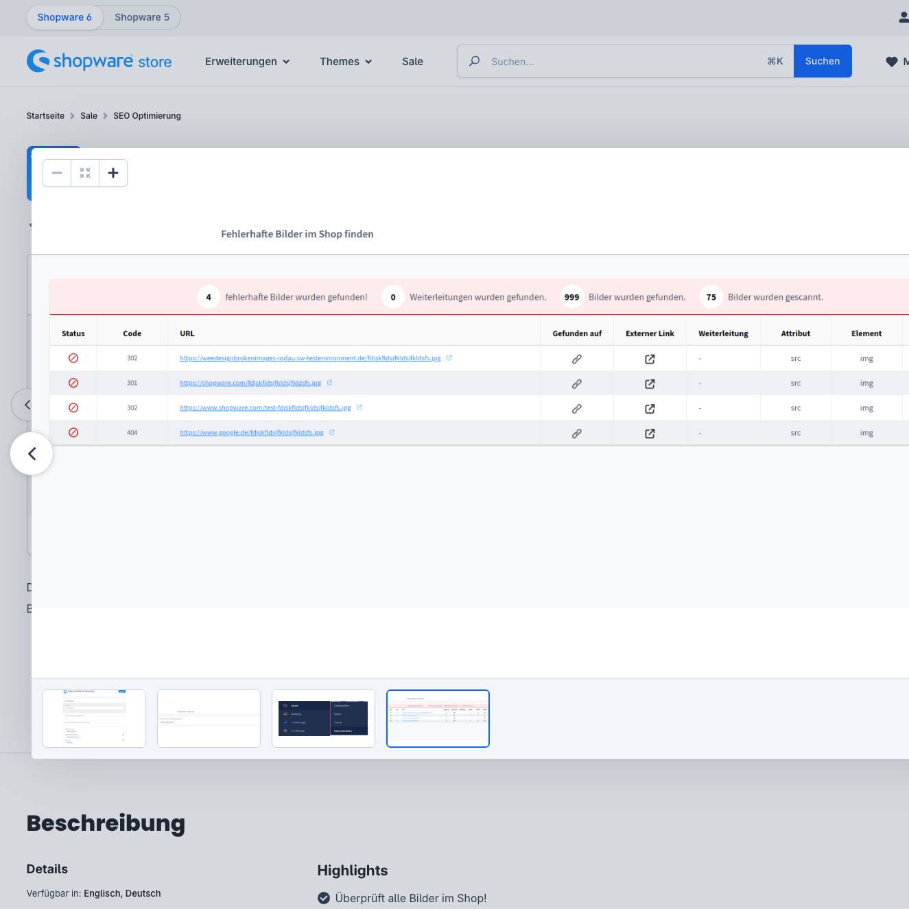
Task: Expand the Erweiterungen menu
Action: coord(247,61)
